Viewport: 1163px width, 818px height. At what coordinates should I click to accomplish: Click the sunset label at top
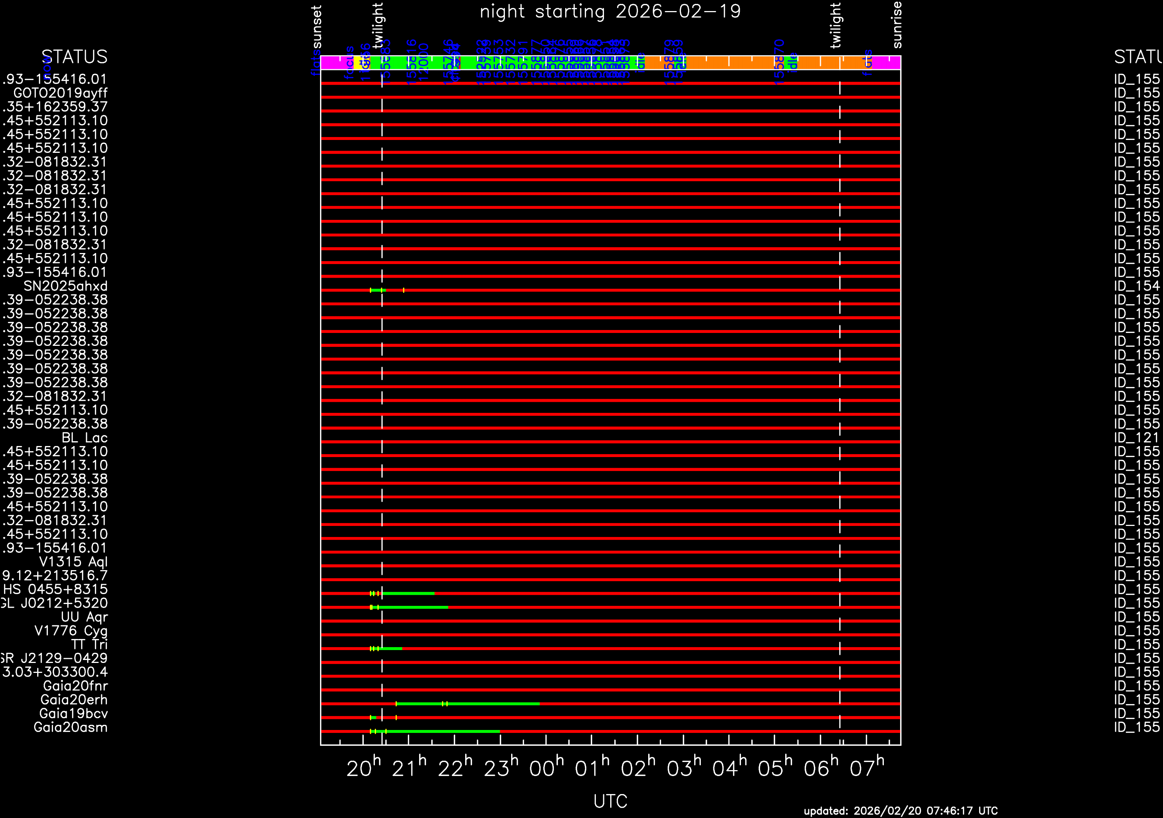[x=317, y=27]
